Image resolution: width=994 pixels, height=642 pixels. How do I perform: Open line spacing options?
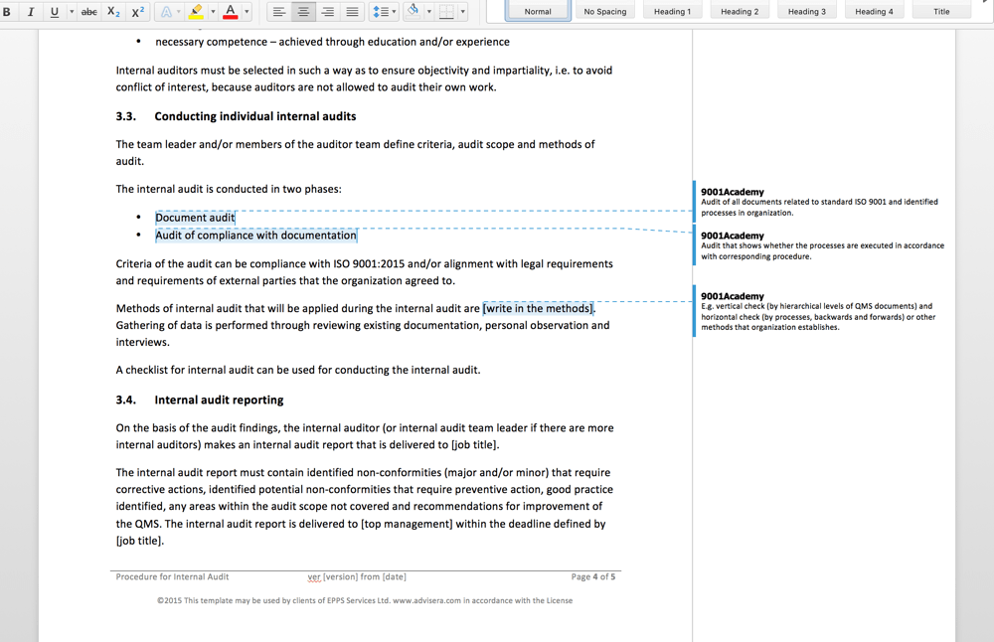pyautogui.click(x=381, y=11)
